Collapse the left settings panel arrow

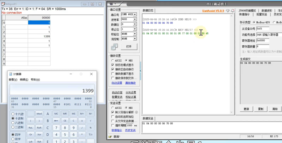(x=140, y=71)
